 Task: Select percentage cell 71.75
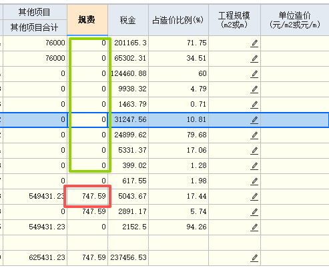click(x=178, y=43)
